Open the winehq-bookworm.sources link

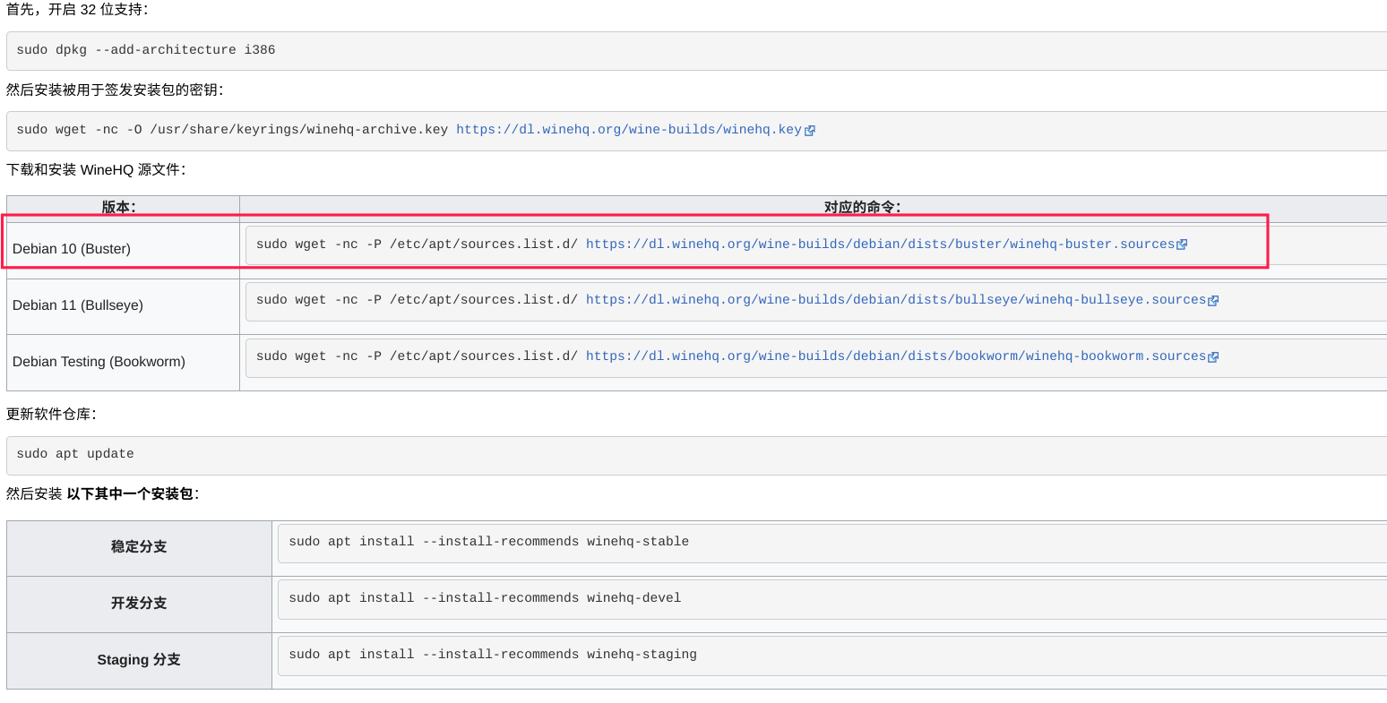pyautogui.click(x=895, y=356)
